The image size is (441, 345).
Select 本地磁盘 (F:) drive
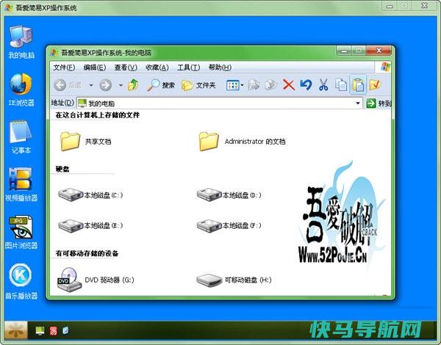point(229,225)
